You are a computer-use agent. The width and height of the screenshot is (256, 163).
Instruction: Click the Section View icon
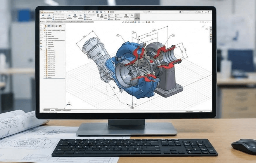point(130,22)
